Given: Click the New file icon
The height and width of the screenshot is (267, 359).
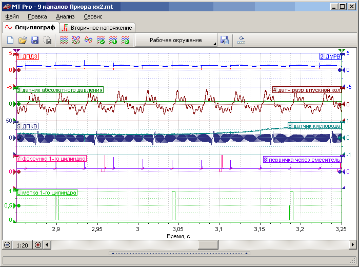Looking at the screenshot, I should tap(10, 40).
